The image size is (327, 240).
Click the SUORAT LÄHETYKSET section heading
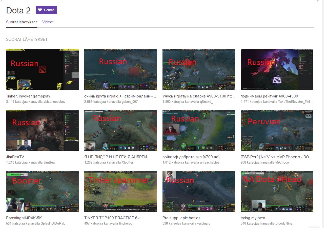27,39
